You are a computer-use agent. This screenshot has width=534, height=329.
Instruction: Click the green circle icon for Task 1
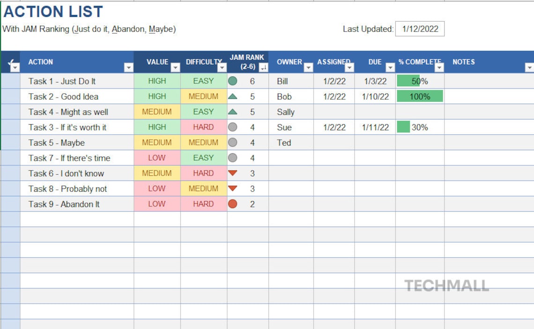[x=233, y=81]
